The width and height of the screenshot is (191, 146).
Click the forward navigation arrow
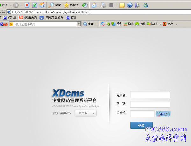click(16, 5)
